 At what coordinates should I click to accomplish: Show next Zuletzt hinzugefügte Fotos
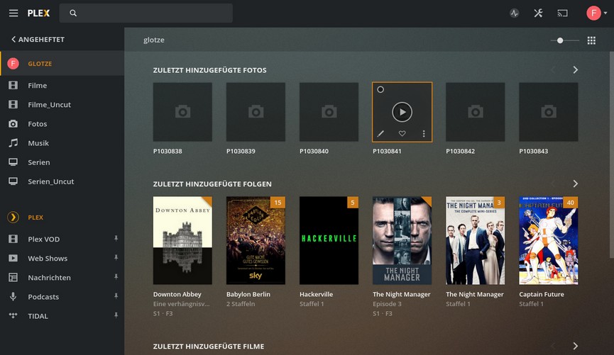pyautogui.click(x=575, y=70)
